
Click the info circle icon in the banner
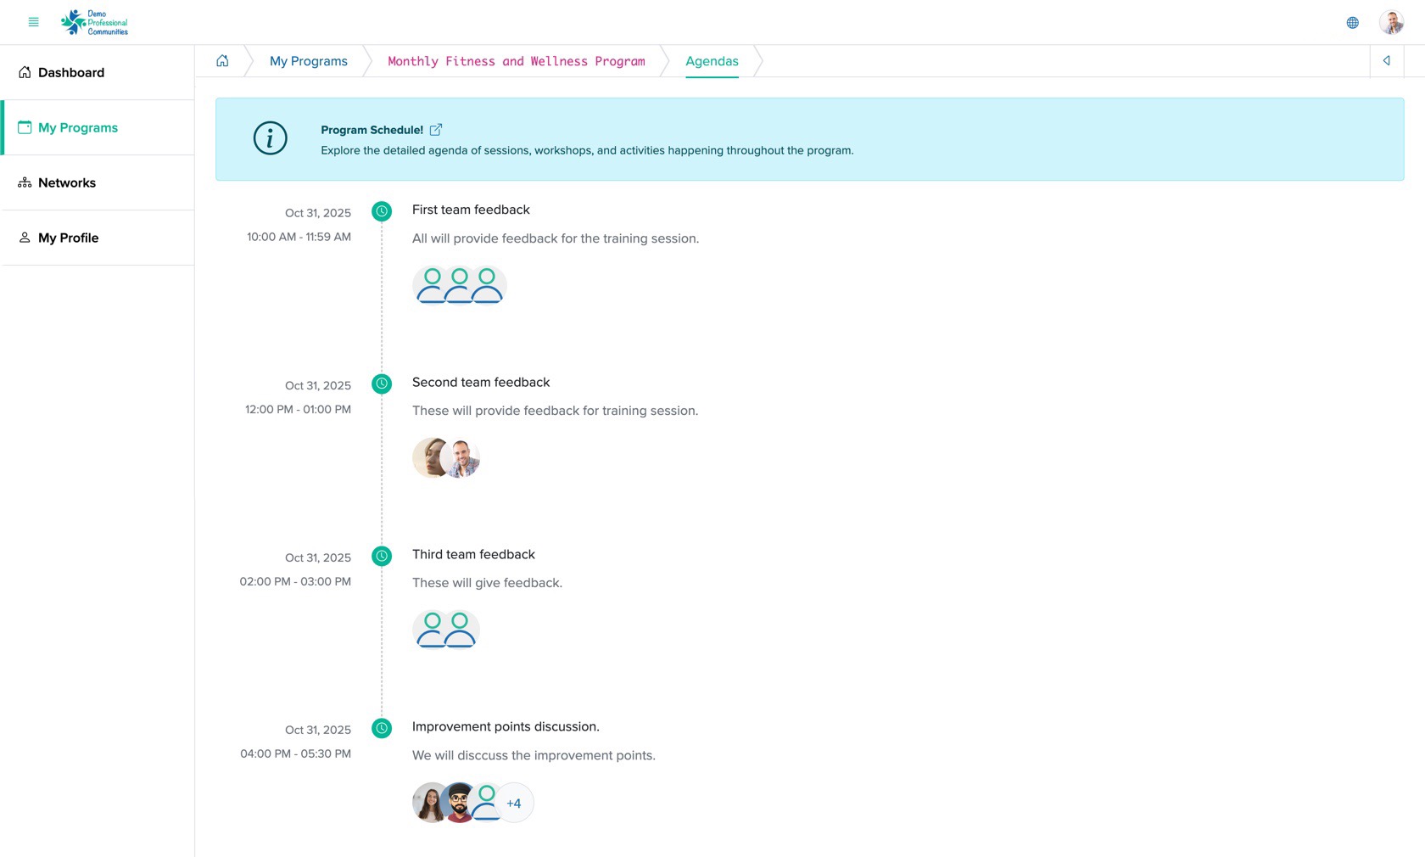pyautogui.click(x=271, y=138)
